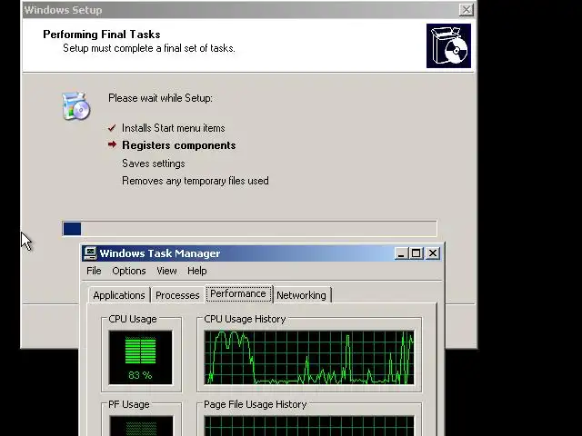
Task: Click the 'Page File Usage History' label
Action: coord(255,404)
